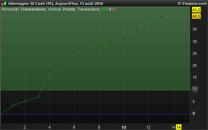Select the data point at transaction 1
Screen dimensions: 208x130
[x=13, y=106]
